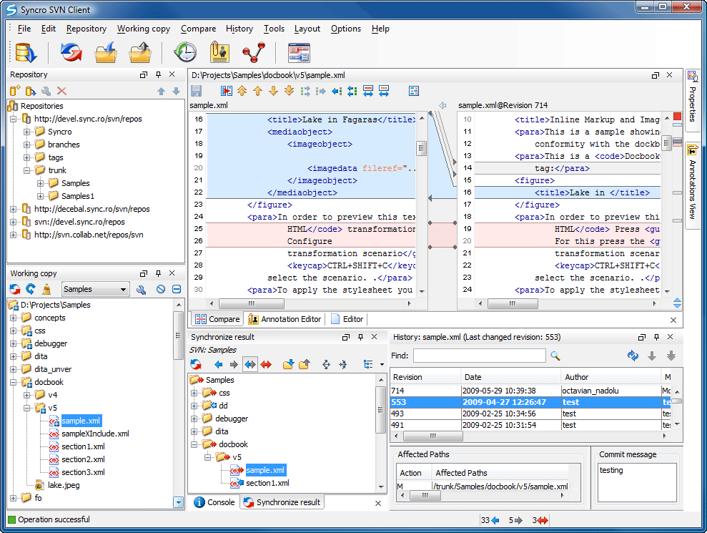
Task: Open the Working copy menu
Action: pyautogui.click(x=144, y=29)
